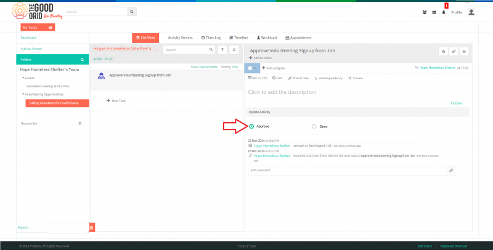Collapse the Events tree node
The image size is (493, 250).
(23, 78)
